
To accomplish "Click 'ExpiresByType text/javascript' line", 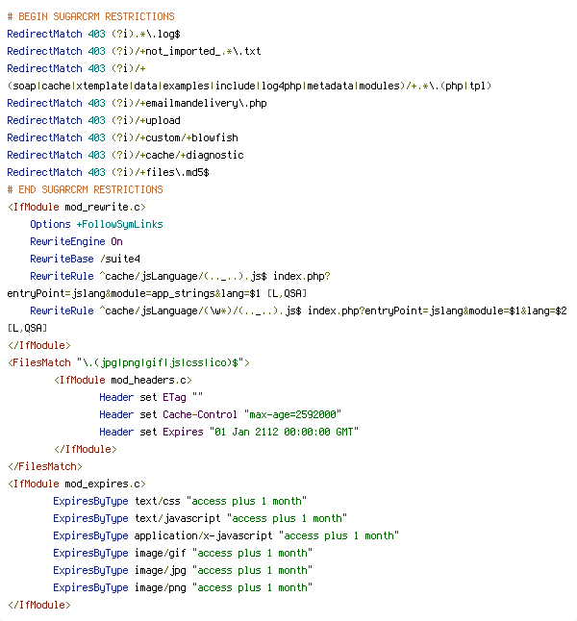I will click(x=200, y=518).
